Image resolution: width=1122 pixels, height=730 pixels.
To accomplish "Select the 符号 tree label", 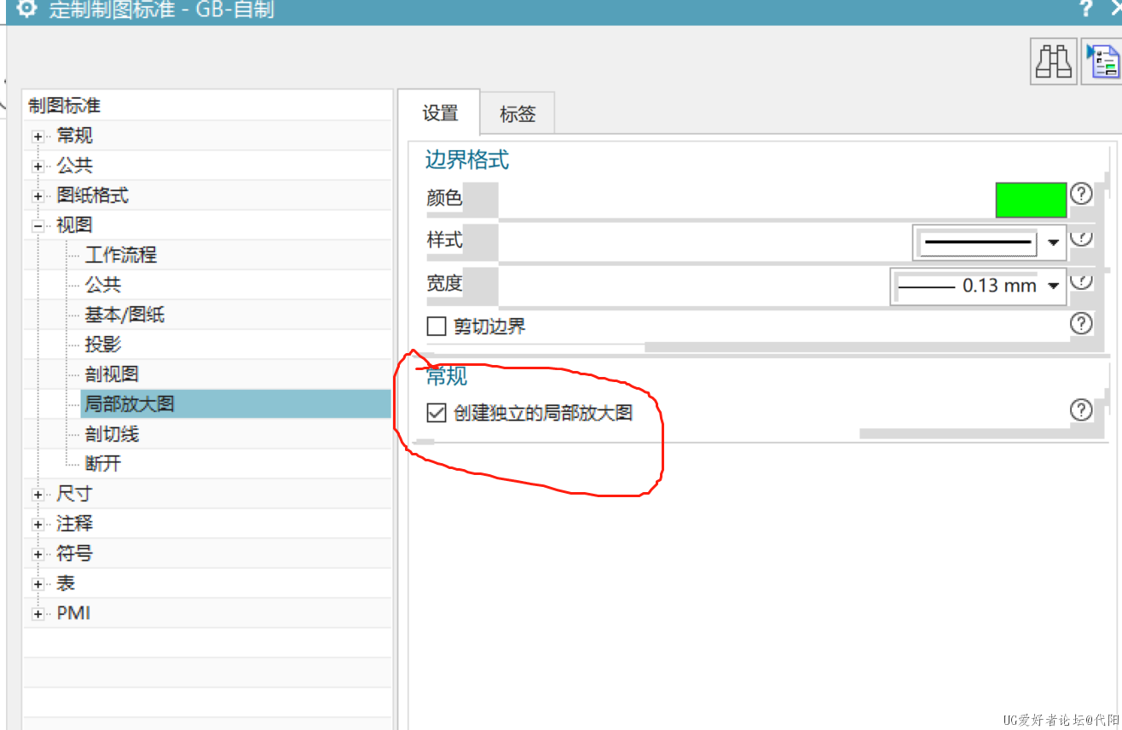I will tap(74, 553).
